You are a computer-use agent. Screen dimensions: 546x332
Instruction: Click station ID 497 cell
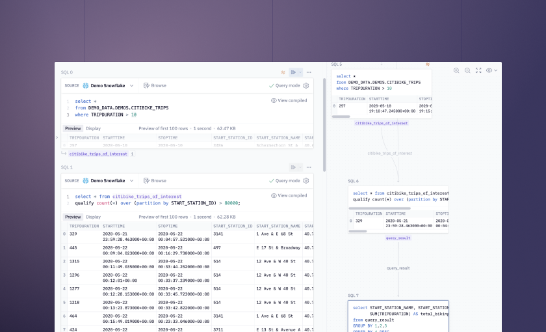point(233,251)
